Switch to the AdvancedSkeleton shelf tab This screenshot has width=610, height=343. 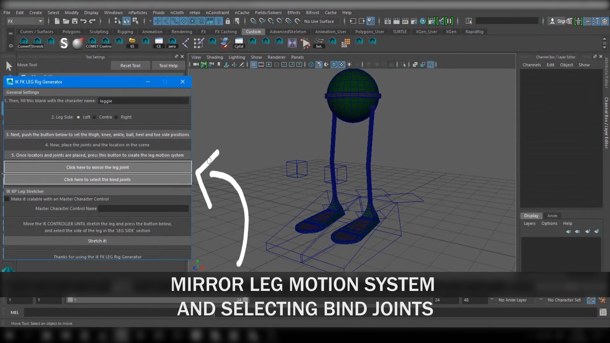tap(288, 32)
